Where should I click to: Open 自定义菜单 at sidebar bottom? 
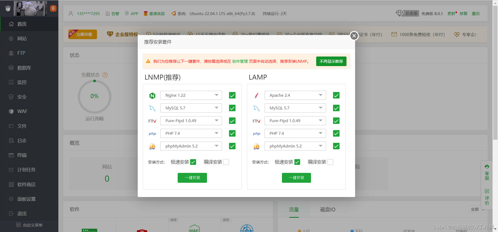point(29,225)
